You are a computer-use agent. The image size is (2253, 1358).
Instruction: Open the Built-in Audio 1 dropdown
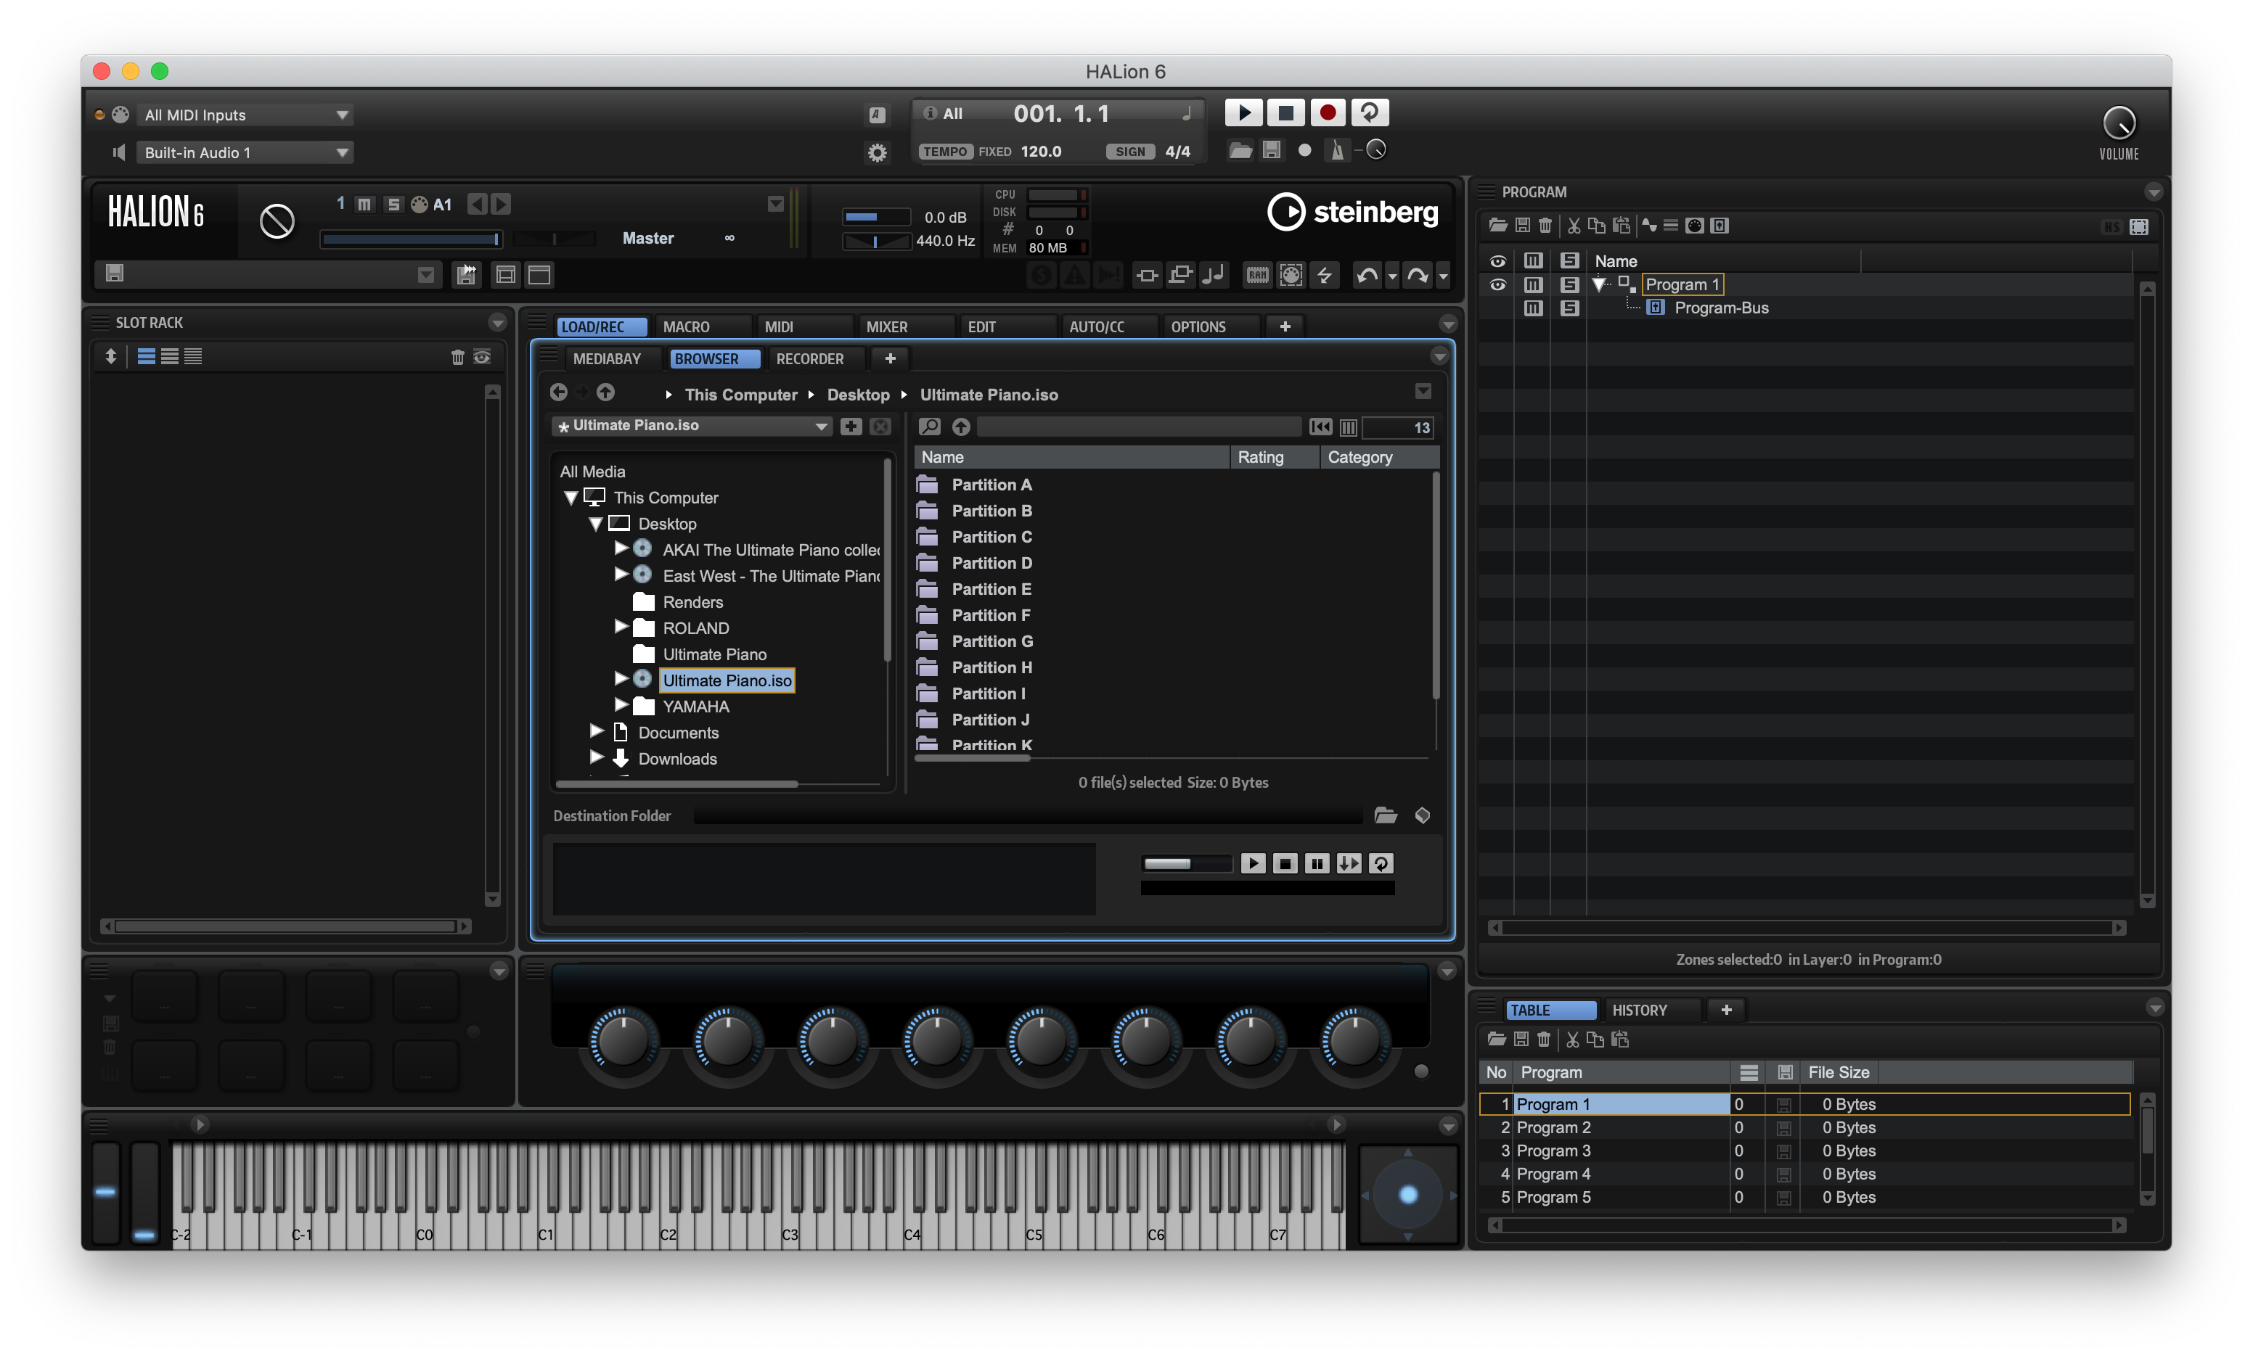(x=245, y=152)
